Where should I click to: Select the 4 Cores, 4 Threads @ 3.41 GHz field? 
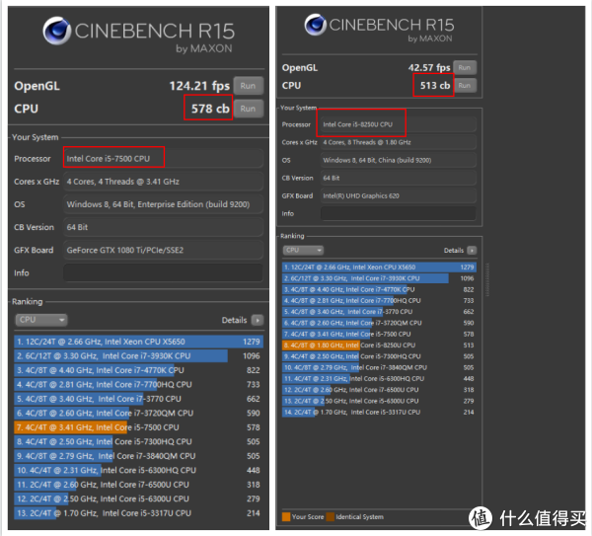tap(163, 182)
